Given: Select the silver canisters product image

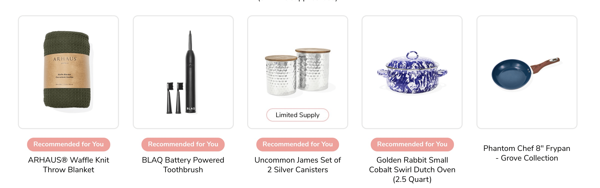Looking at the screenshot, I should (298, 72).
